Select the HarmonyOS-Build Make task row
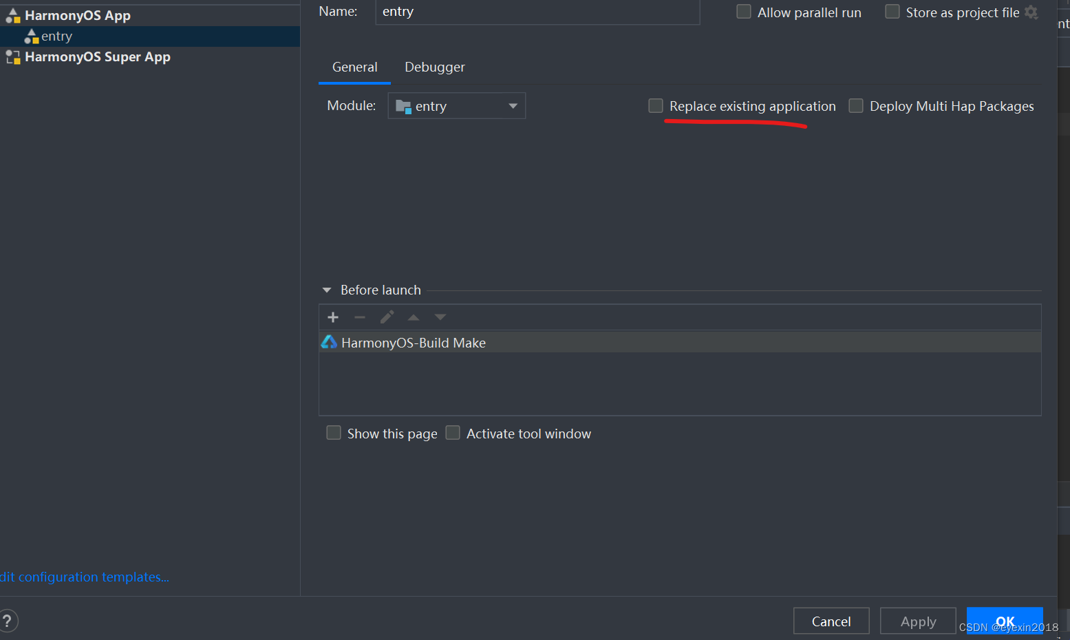 (680, 343)
